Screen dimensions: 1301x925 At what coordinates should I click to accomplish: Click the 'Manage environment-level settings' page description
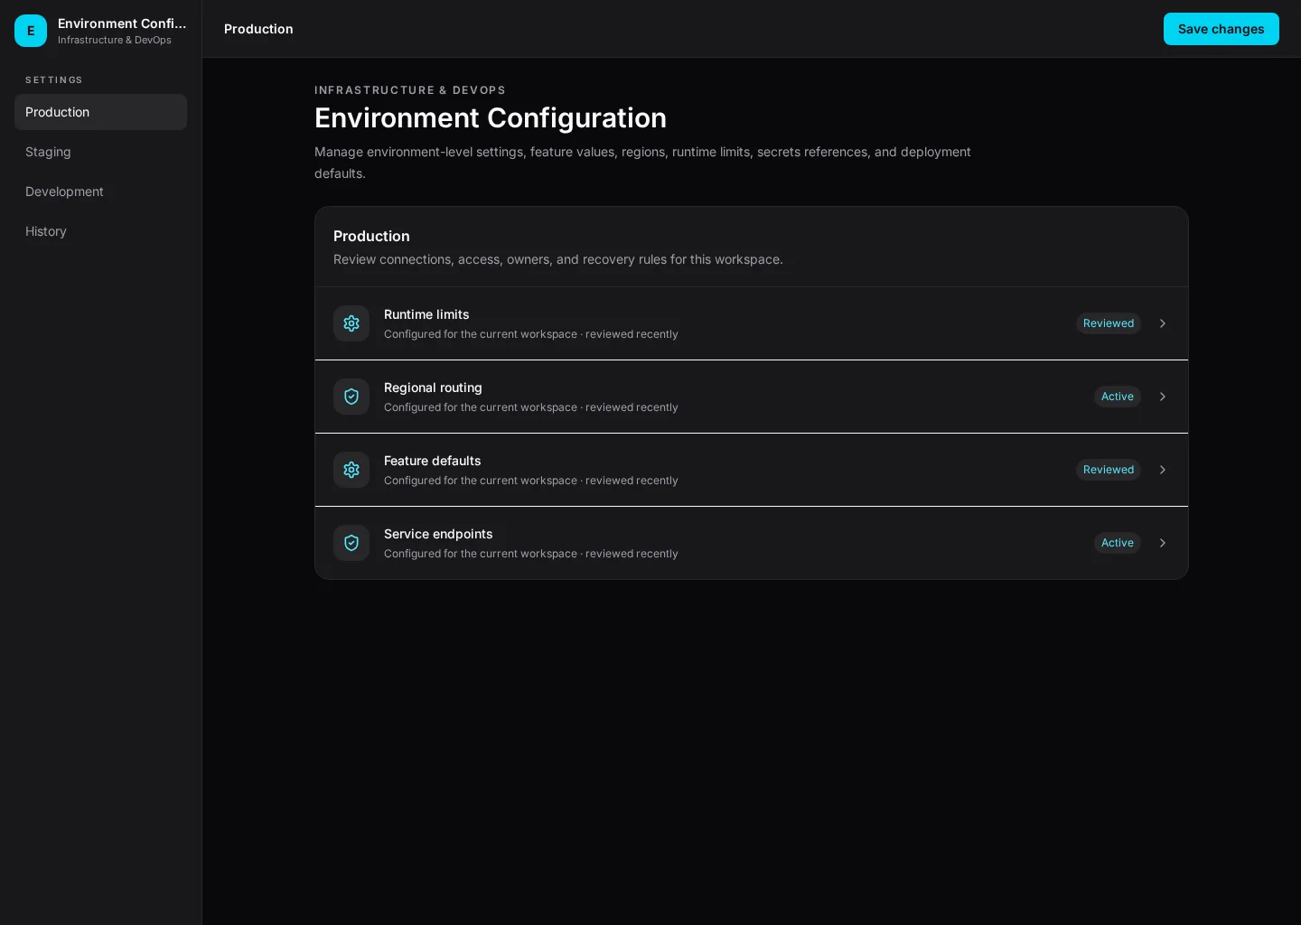(642, 163)
